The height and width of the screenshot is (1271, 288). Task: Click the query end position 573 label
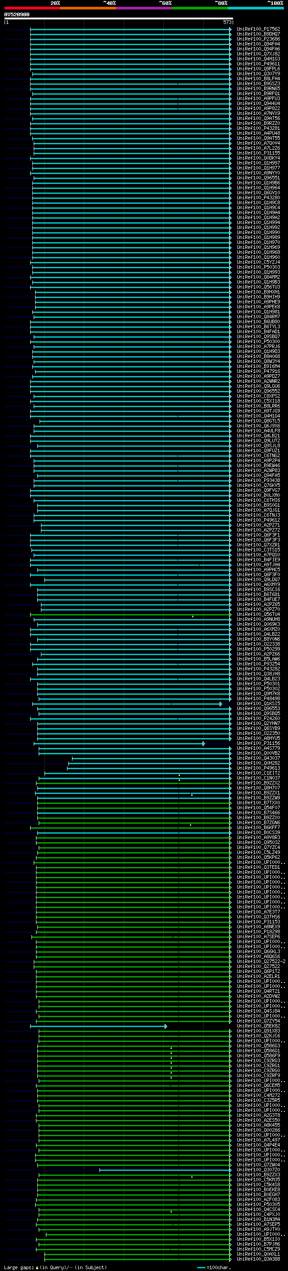227,22
